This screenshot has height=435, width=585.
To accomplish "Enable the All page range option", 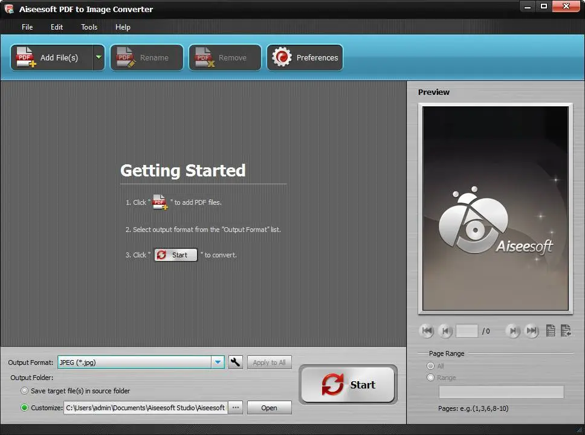I will click(x=429, y=366).
